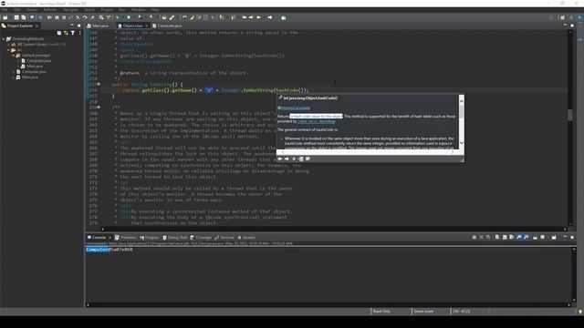Follow the java.util.HashMap link in the popup

[x=317, y=121]
